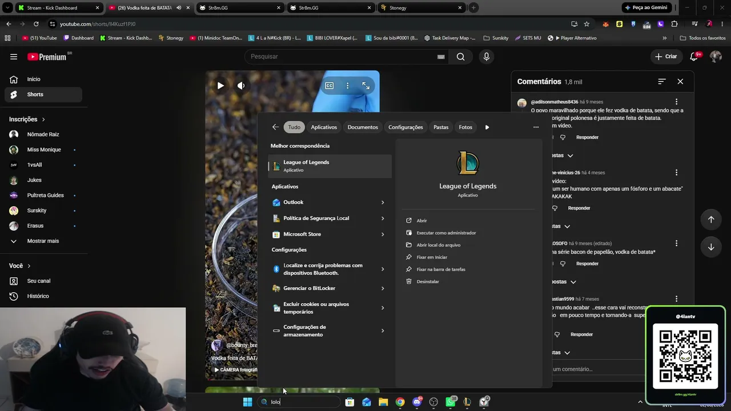
Task: Enter fullscreen on the Short player
Action: click(x=366, y=86)
